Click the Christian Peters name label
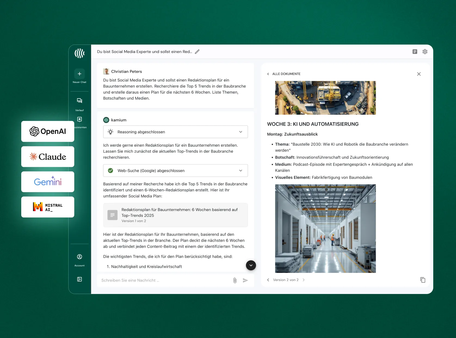This screenshot has width=456, height=338. [x=127, y=71]
